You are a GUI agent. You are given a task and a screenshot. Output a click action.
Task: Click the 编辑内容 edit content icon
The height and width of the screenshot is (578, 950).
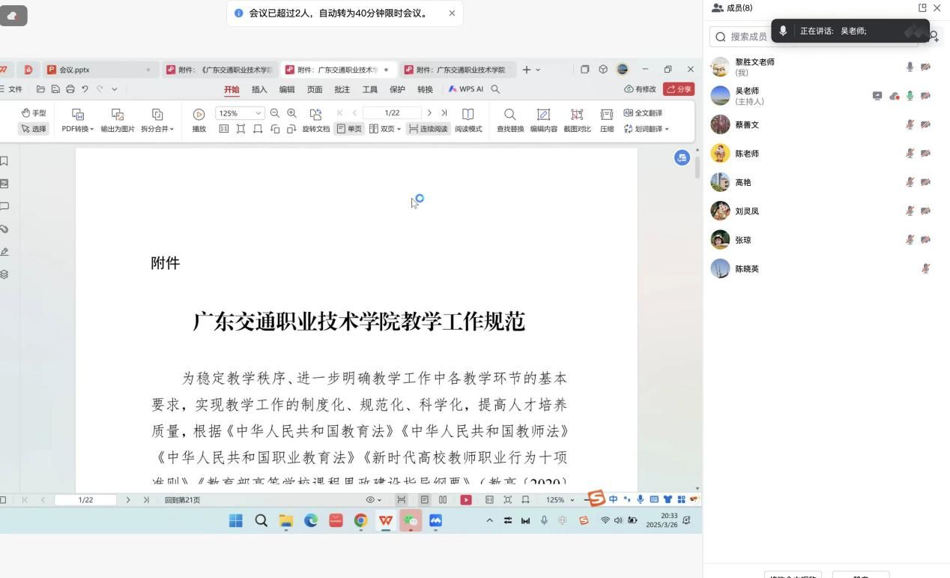pyautogui.click(x=543, y=115)
